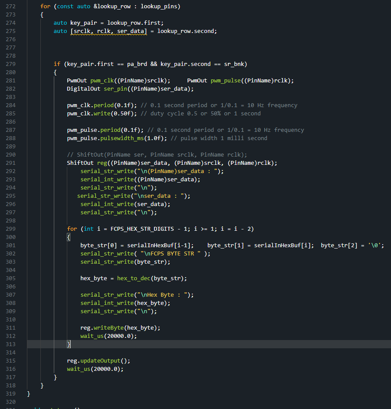Click 'ShiftOut' type name on line 291
The image size is (391, 409).
[80, 163]
